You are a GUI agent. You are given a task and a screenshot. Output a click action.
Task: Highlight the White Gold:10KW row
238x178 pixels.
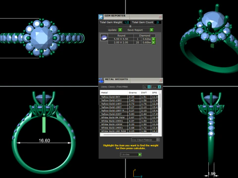[x=129, y=124]
